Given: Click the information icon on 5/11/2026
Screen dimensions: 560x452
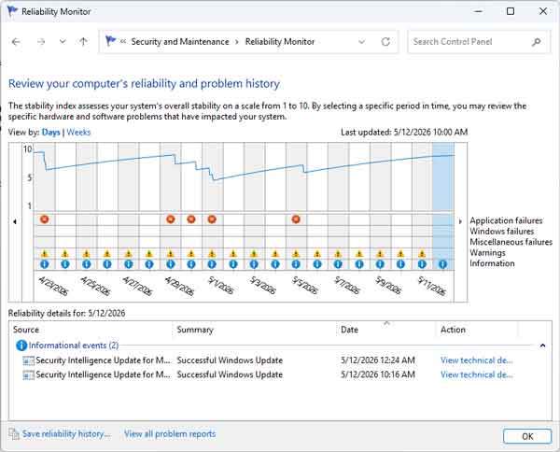Looking at the screenshot, I should pyautogui.click(x=422, y=264).
